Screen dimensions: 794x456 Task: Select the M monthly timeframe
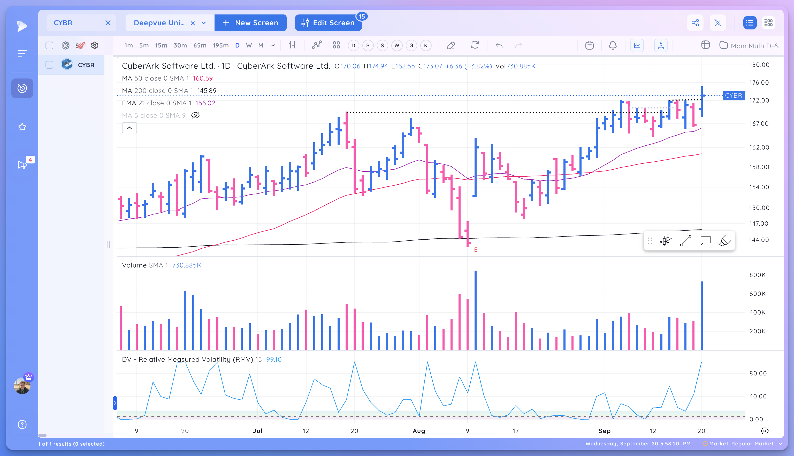(261, 45)
